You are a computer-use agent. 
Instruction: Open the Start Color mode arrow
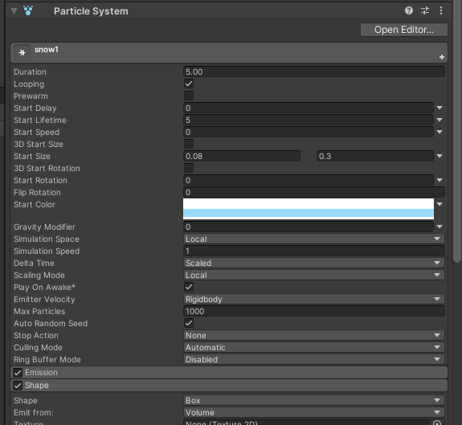[440, 204]
